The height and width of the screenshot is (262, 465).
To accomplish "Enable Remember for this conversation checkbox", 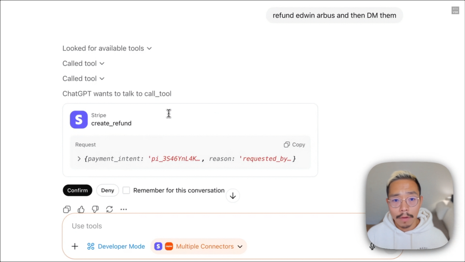I will point(126,190).
